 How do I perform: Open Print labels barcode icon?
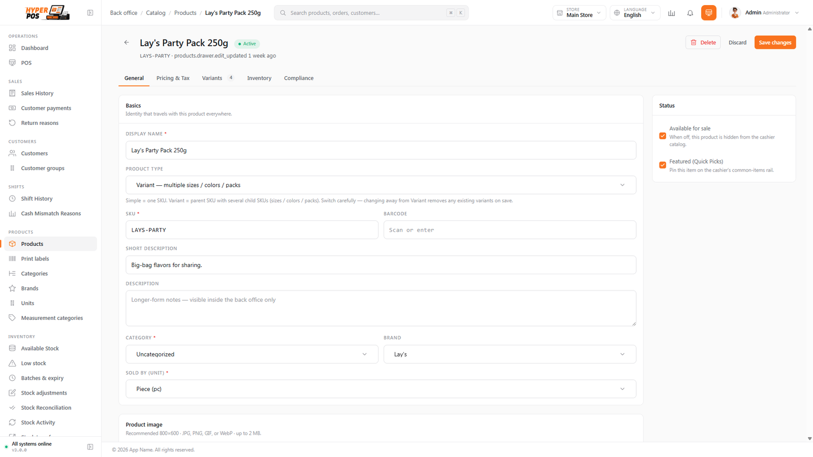pyautogui.click(x=12, y=258)
